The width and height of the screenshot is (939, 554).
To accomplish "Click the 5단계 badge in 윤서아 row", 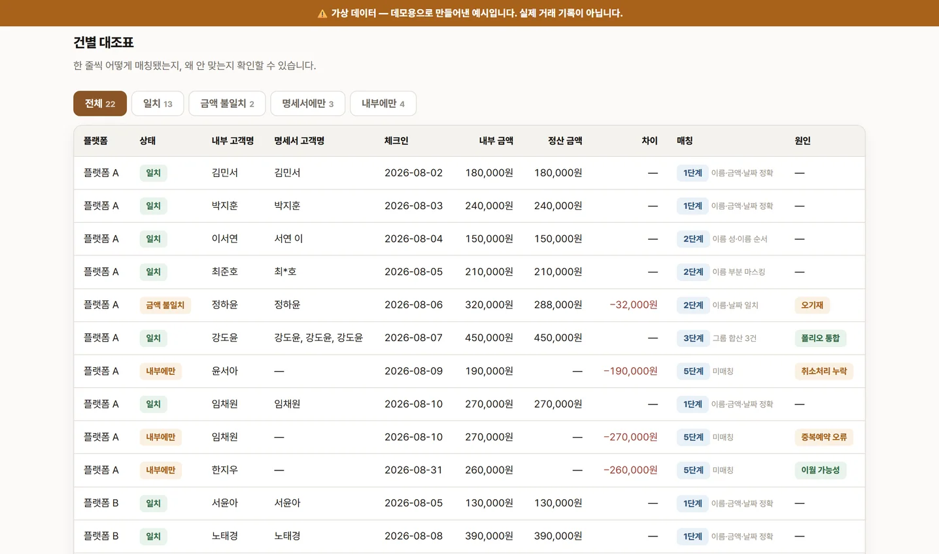I will coord(693,371).
